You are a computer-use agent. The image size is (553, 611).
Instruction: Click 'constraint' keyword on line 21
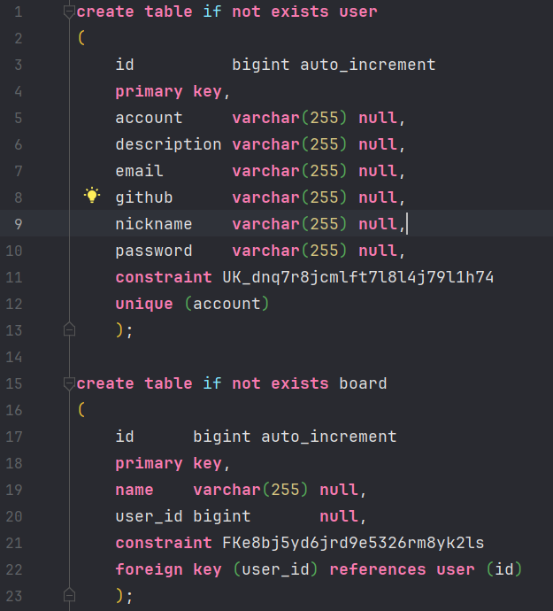tap(164, 543)
